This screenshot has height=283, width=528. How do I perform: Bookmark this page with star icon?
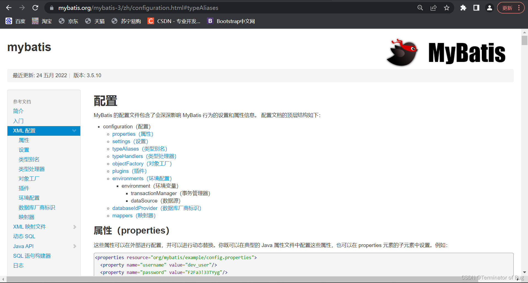coord(447,8)
